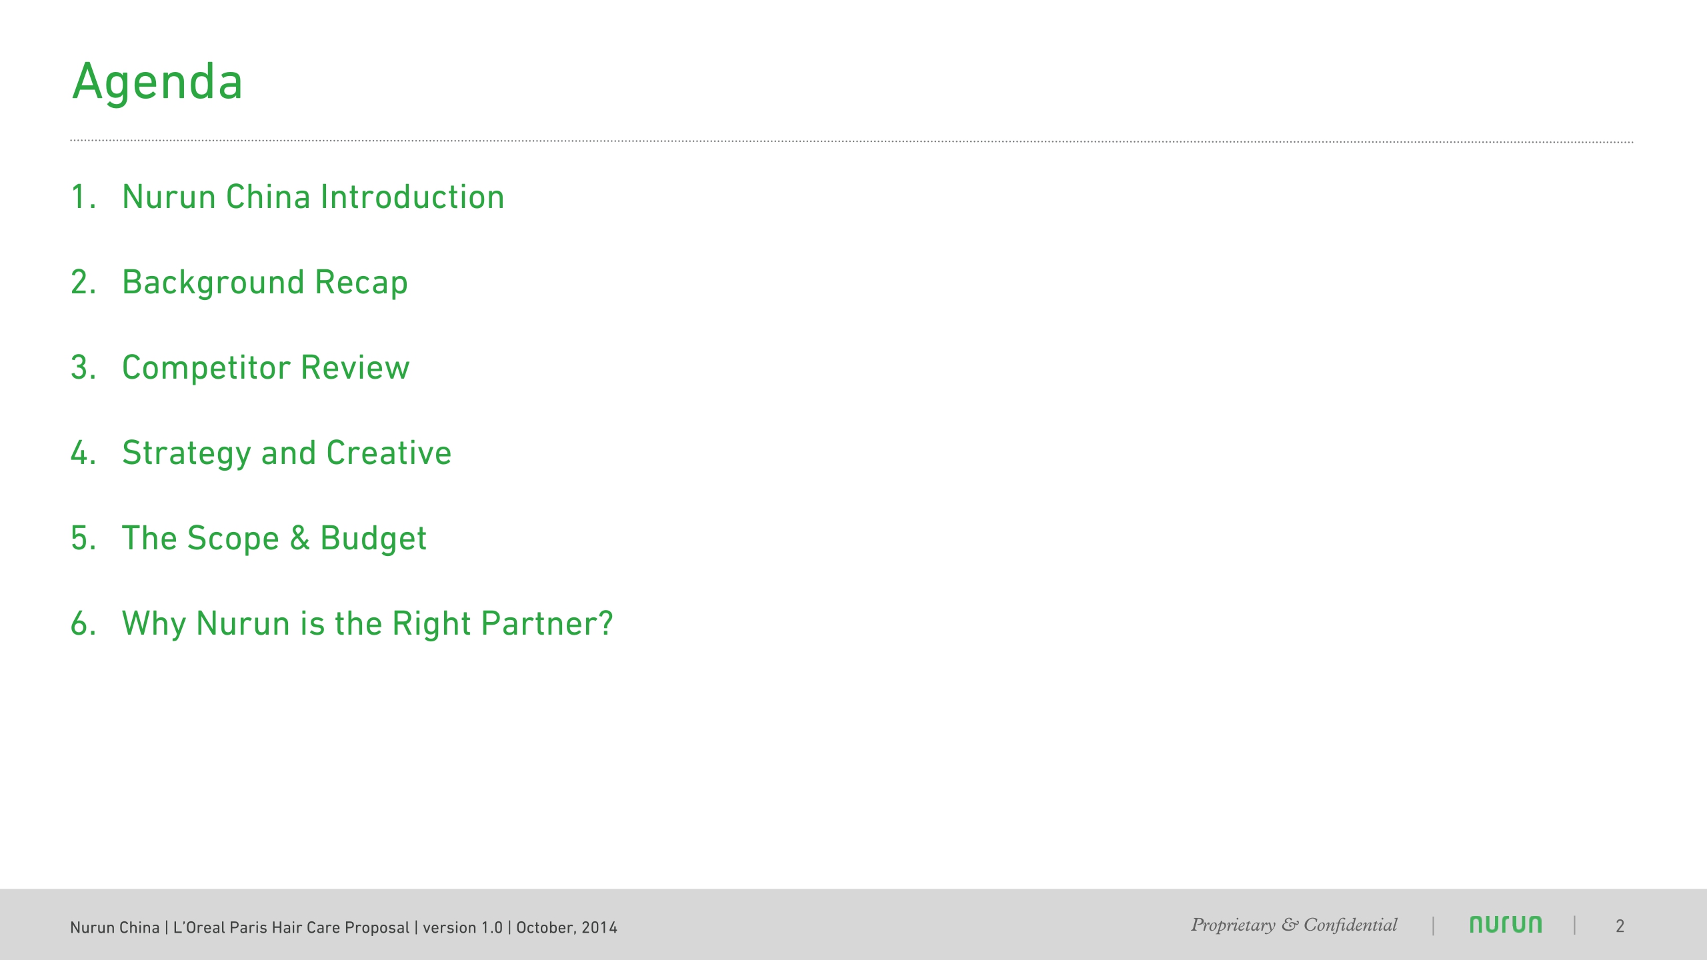Select agenda item number 1
Viewport: 1707px width, 960px height.
[80, 196]
